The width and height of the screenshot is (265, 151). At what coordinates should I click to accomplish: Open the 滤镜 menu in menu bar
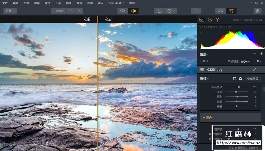(47, 3)
